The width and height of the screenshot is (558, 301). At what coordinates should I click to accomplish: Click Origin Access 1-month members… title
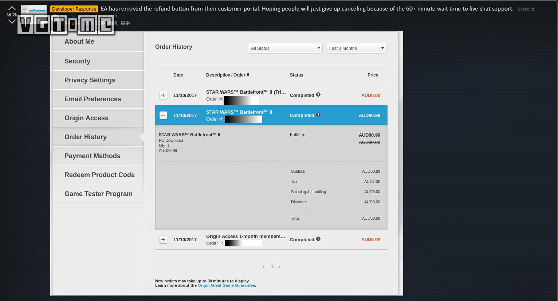click(245, 236)
